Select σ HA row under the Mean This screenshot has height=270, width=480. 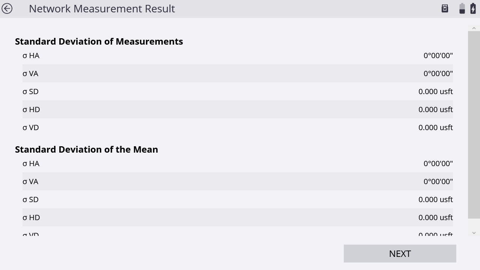(x=238, y=163)
